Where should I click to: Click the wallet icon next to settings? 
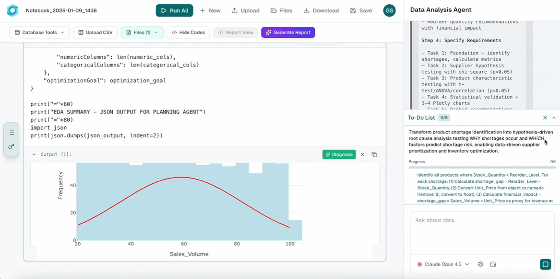click(x=493, y=264)
